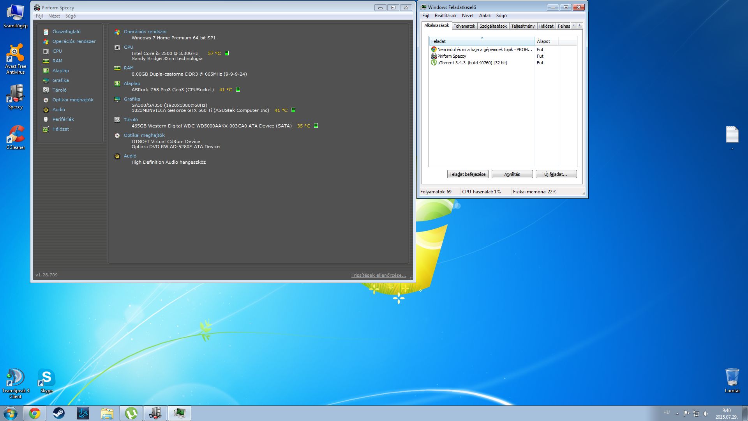Click the green Tároló temperature indicator
The image size is (748, 421).
tap(316, 126)
